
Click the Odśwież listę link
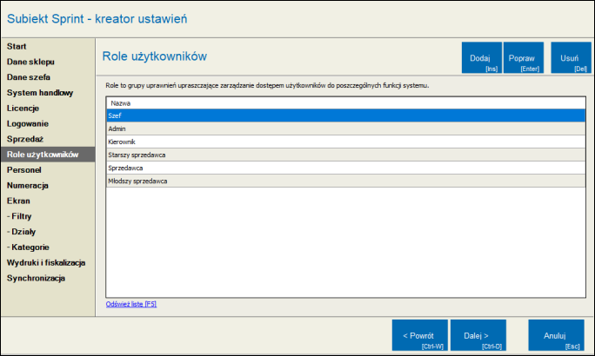pyautogui.click(x=130, y=304)
